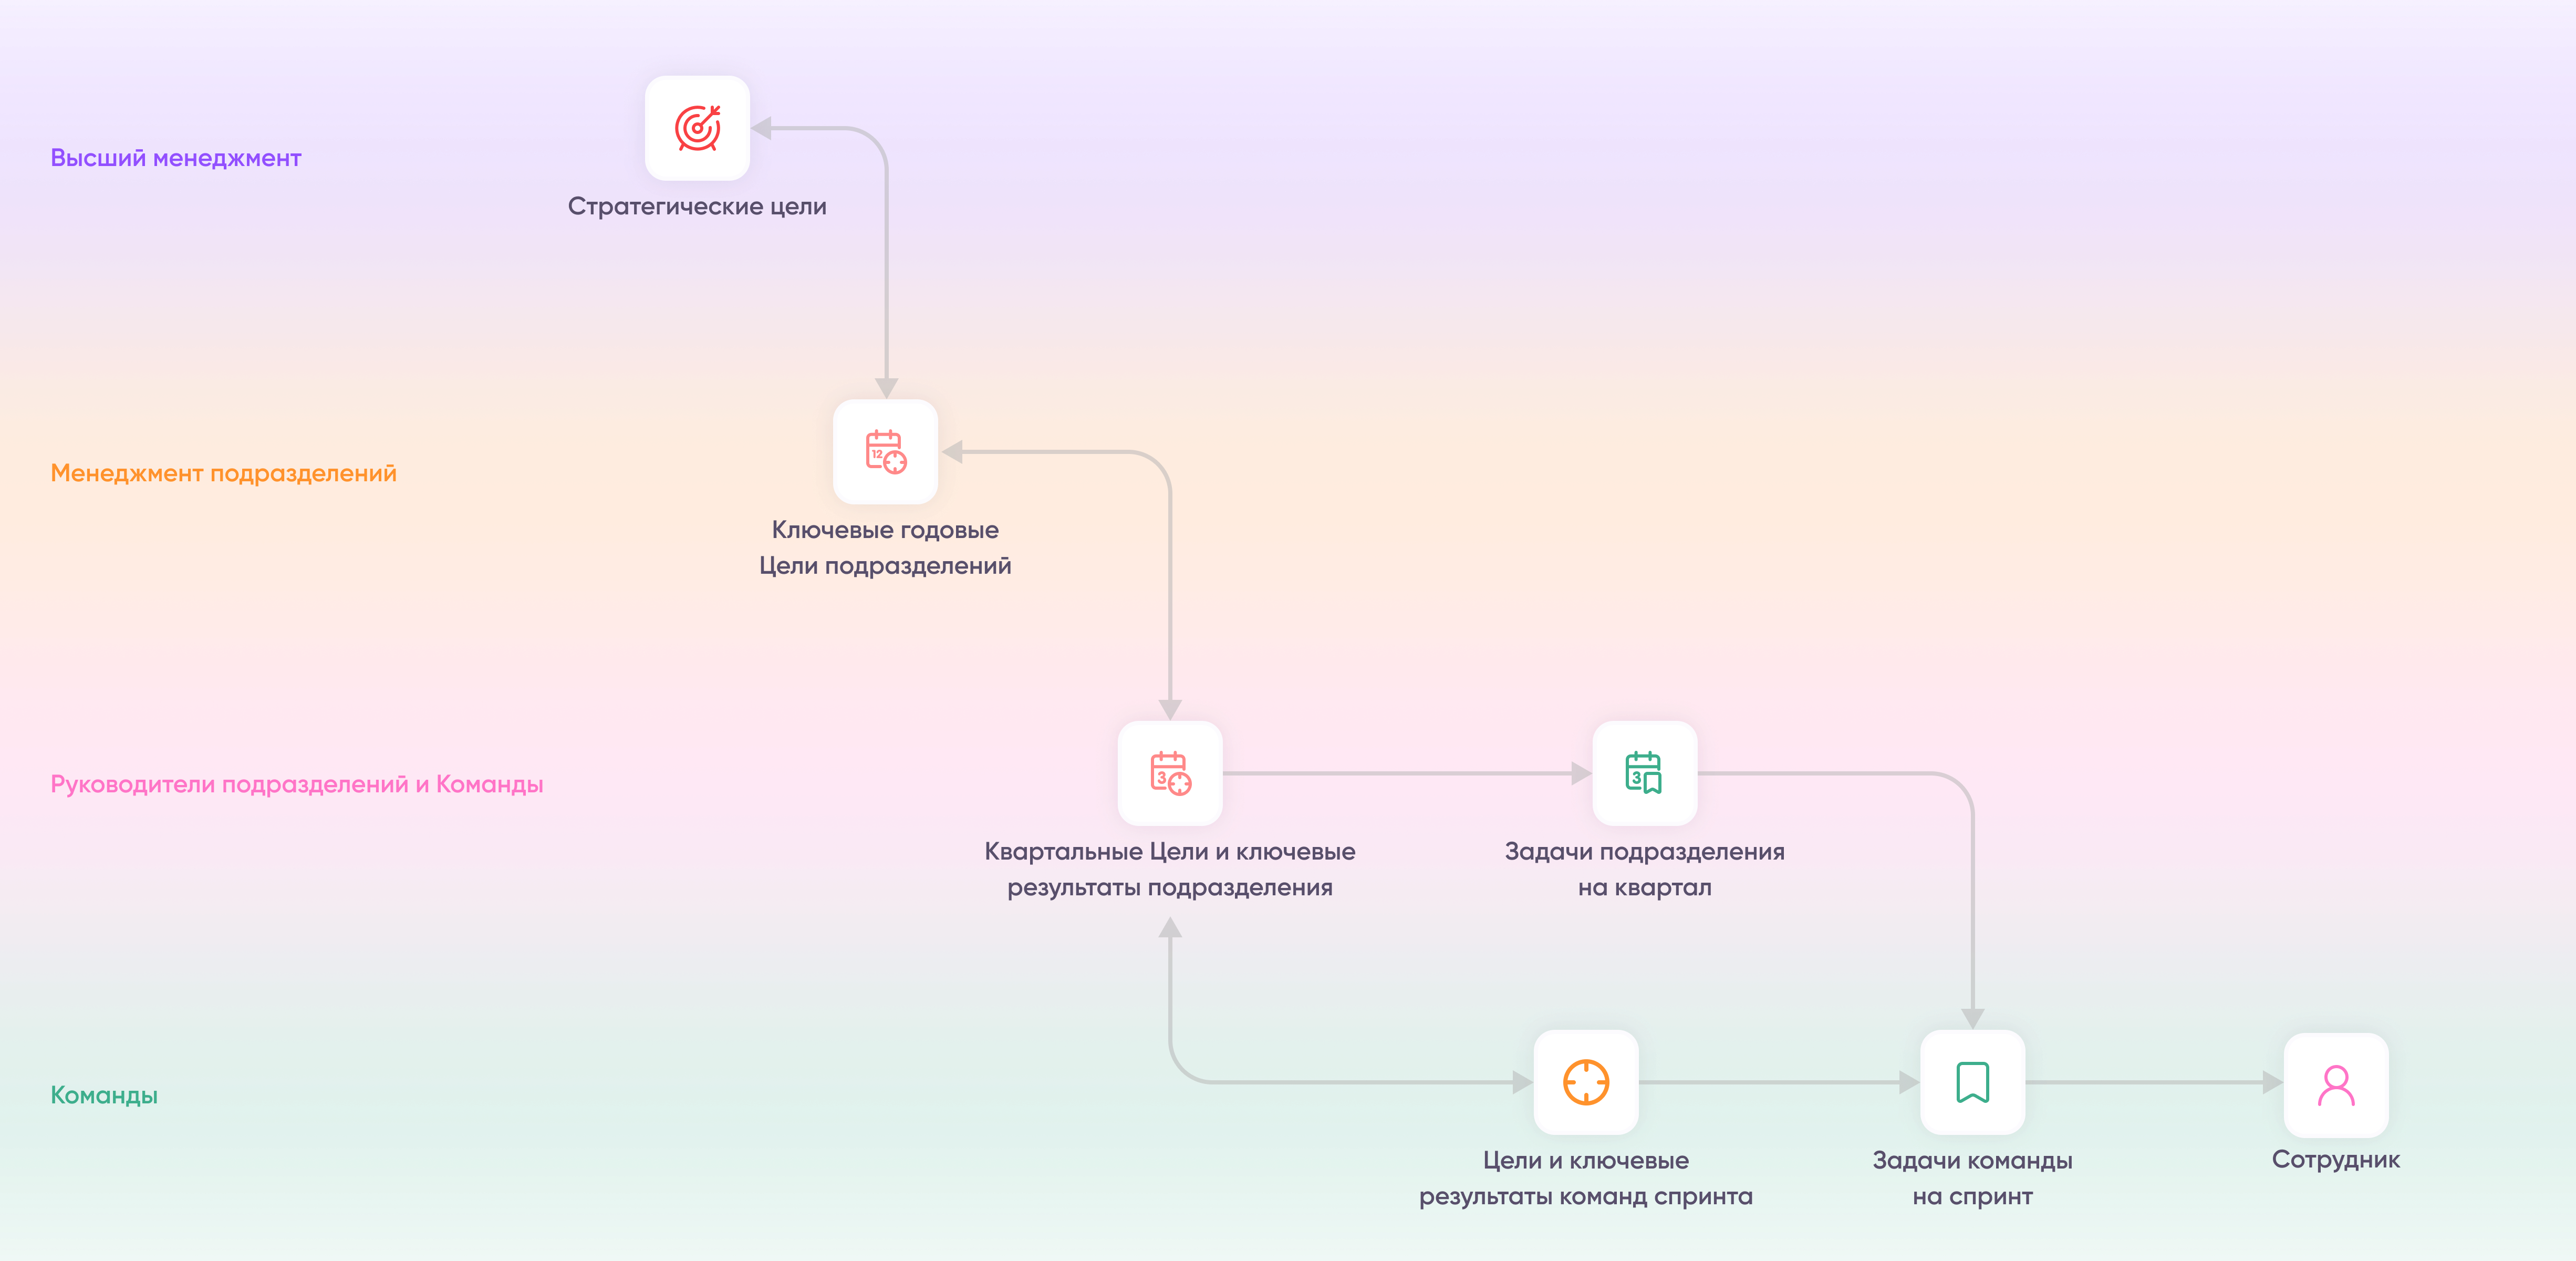The width and height of the screenshot is (2576, 1261).
Task: Click the Ключевые годовые Цели подразделений text
Action: (885, 547)
